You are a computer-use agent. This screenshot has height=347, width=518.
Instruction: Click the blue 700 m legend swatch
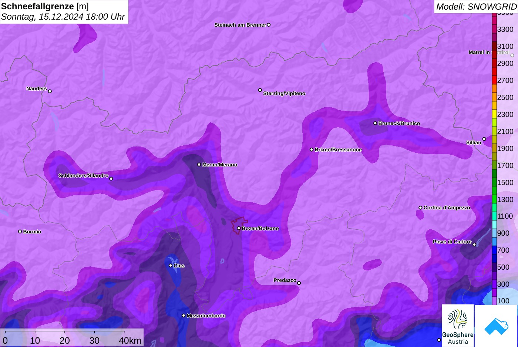click(x=494, y=250)
